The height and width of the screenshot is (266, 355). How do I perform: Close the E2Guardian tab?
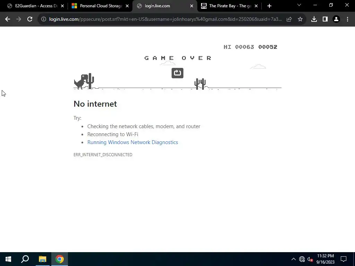[x=62, y=6]
